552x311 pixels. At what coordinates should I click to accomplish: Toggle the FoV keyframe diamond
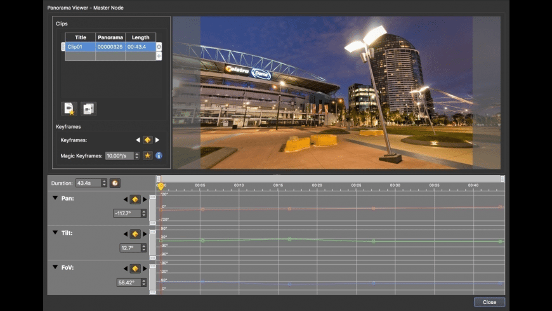[135, 268]
